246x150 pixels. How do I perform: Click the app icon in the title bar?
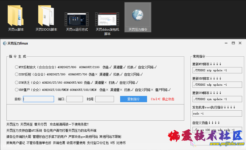5,43
